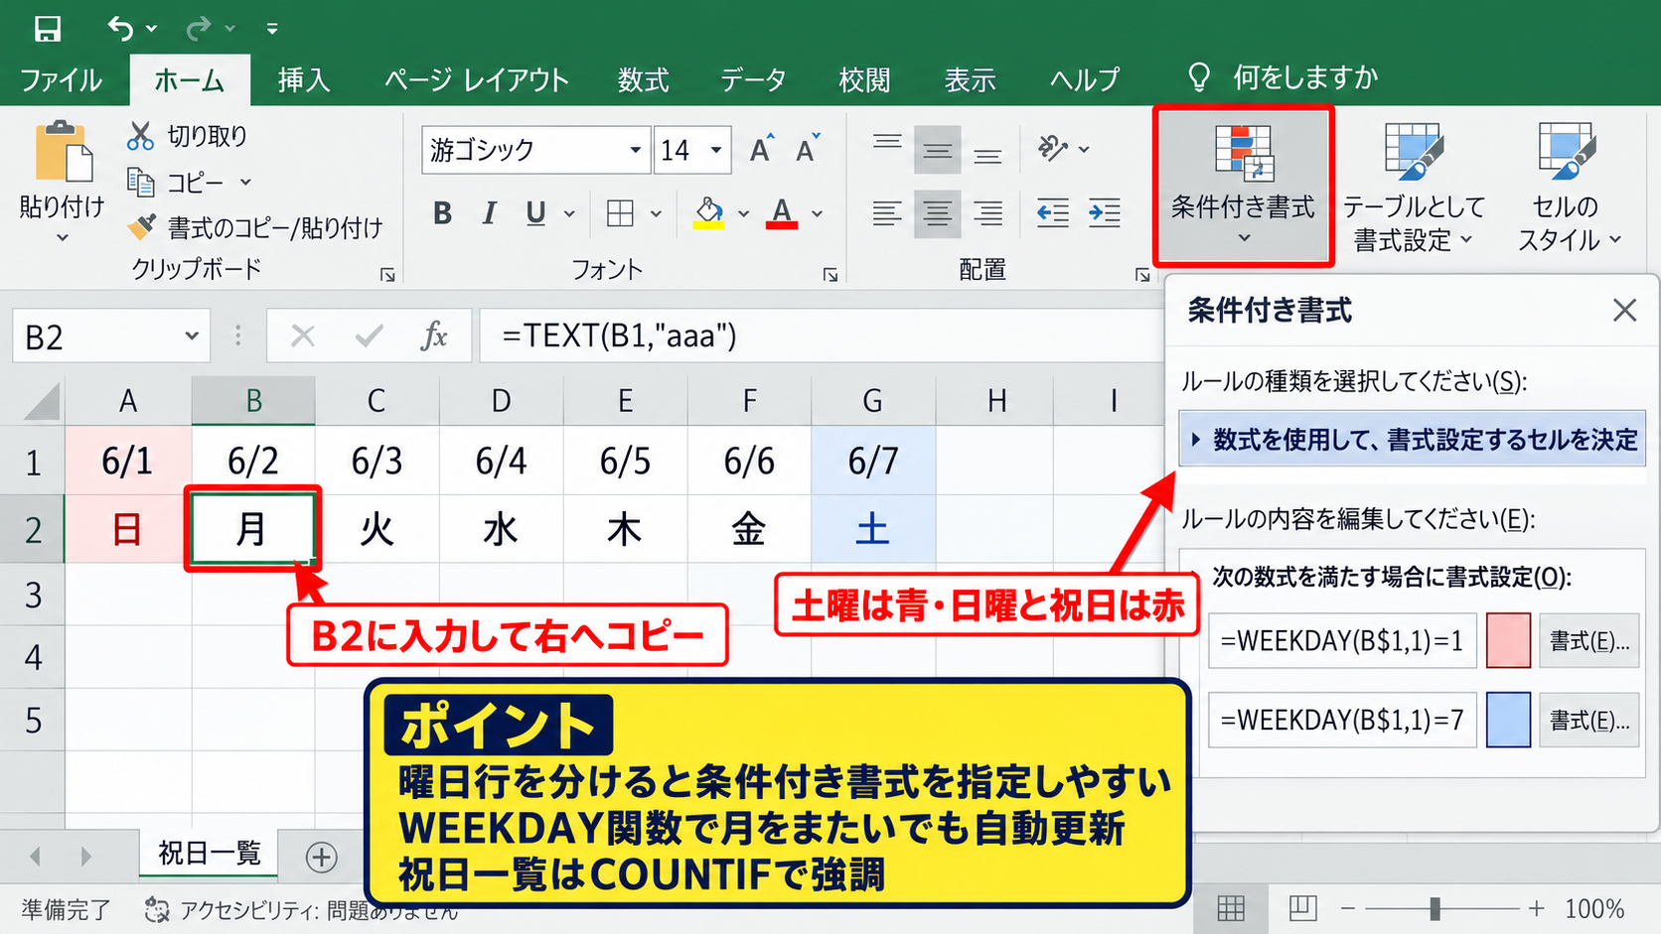Screen dimensions: 1661x934
Task: Click the 貼り付け clipboard icon
Action: (x=63, y=153)
